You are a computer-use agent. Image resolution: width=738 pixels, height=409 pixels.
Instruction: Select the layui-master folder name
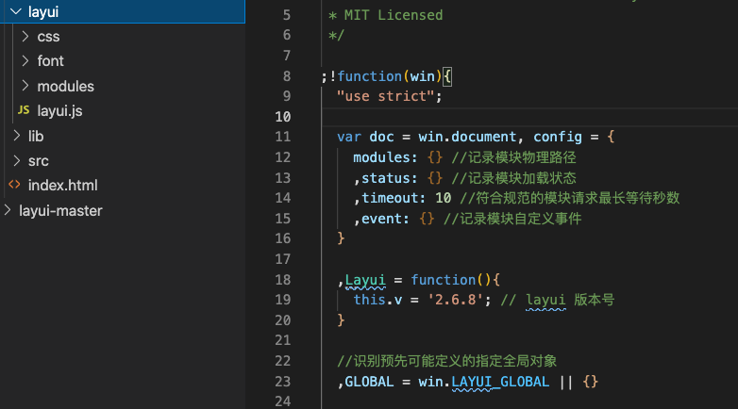point(60,210)
